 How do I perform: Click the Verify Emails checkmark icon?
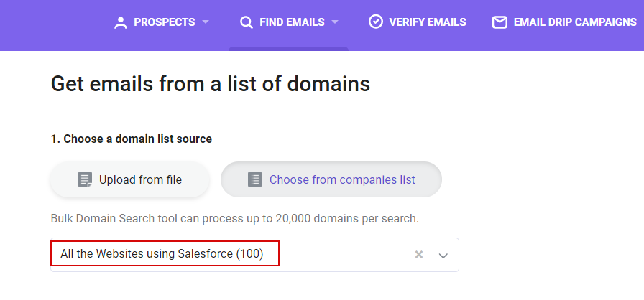pyautogui.click(x=376, y=22)
